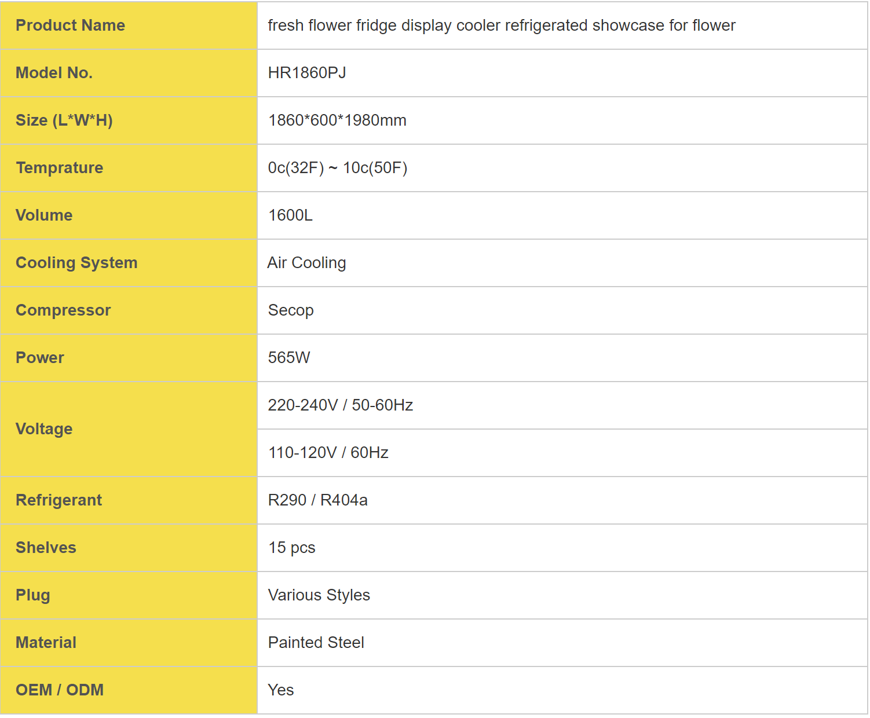Click the Secop compressor value
The image size is (870, 718).
point(291,310)
